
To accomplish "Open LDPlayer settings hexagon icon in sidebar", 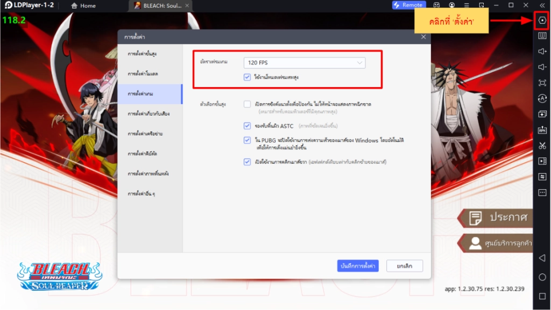I will tap(542, 20).
